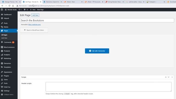The width and height of the screenshot is (176, 99).
Task: Click the browser address bar URL
Action: click(49, 6)
